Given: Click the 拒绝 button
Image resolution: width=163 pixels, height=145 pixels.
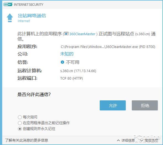Looking at the screenshot, I should pos(145,105).
